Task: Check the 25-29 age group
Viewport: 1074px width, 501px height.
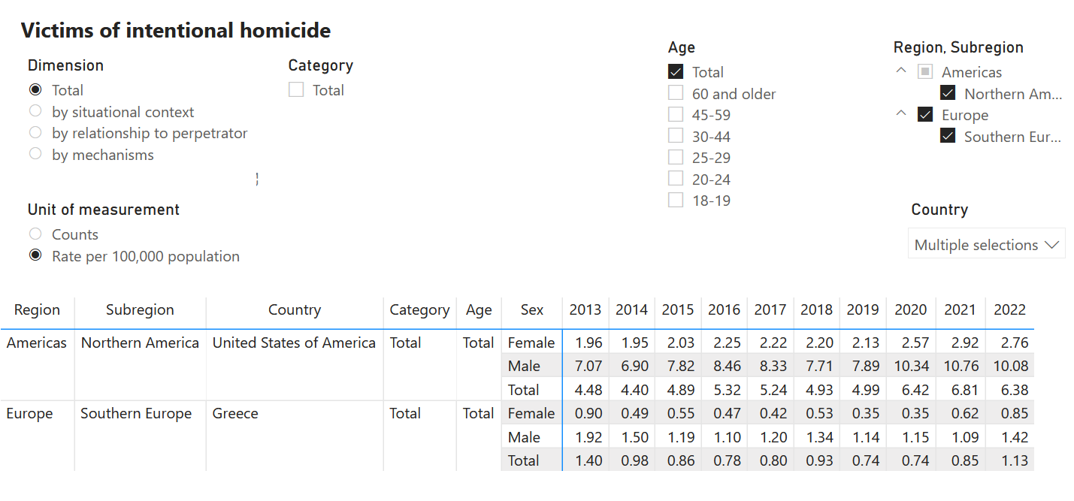Action: [x=676, y=158]
